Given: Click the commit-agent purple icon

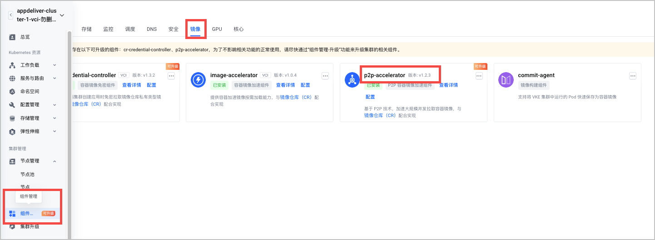Looking at the screenshot, I should [506, 80].
